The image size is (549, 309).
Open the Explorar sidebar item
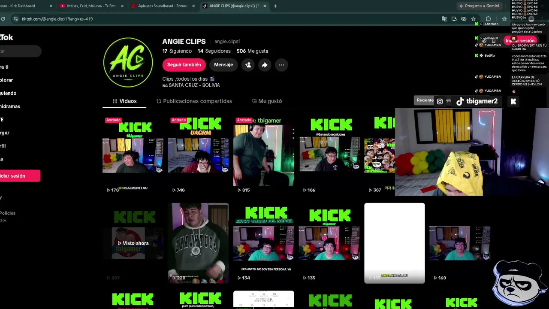coord(6,80)
